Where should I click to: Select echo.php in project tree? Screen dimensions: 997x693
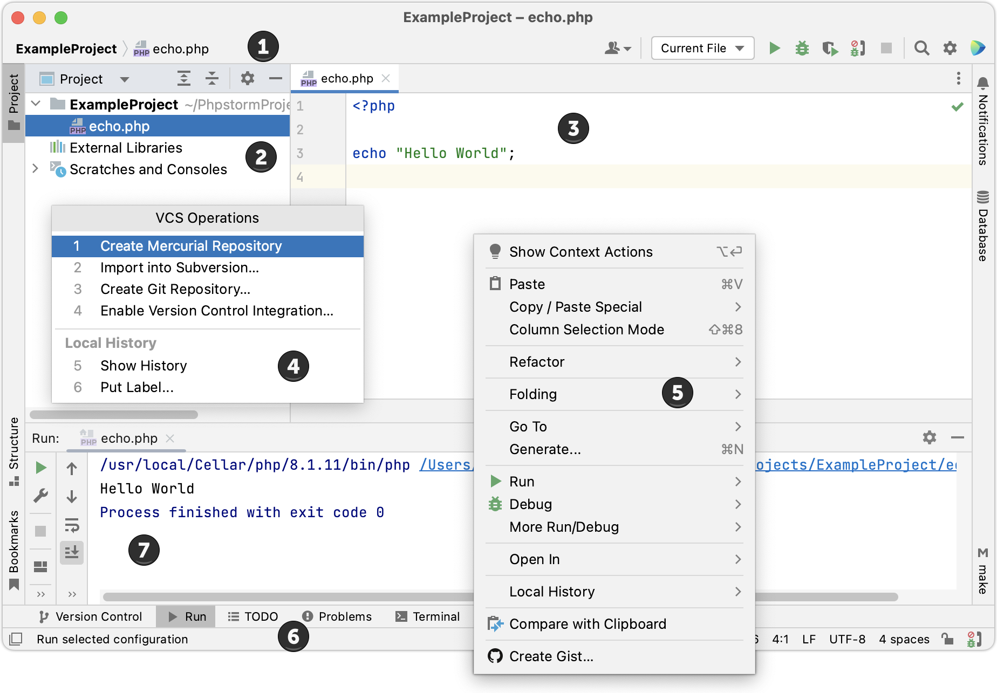(x=158, y=126)
